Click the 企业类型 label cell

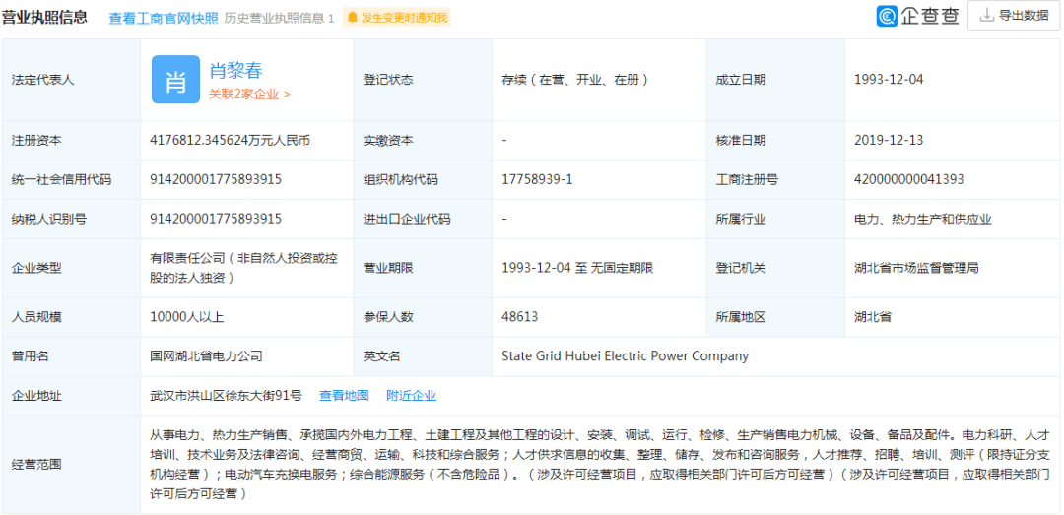coord(71,267)
